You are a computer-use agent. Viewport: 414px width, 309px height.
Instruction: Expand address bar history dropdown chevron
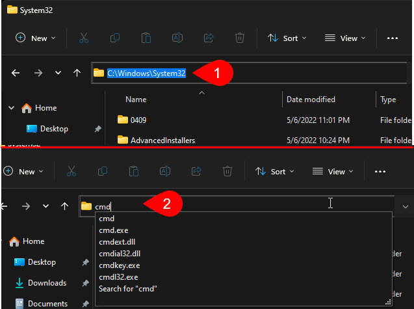[406, 206]
